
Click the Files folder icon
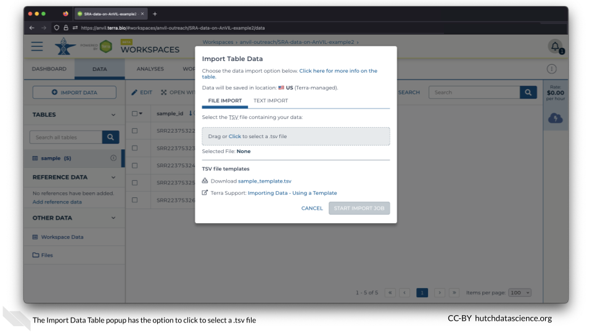coord(36,255)
